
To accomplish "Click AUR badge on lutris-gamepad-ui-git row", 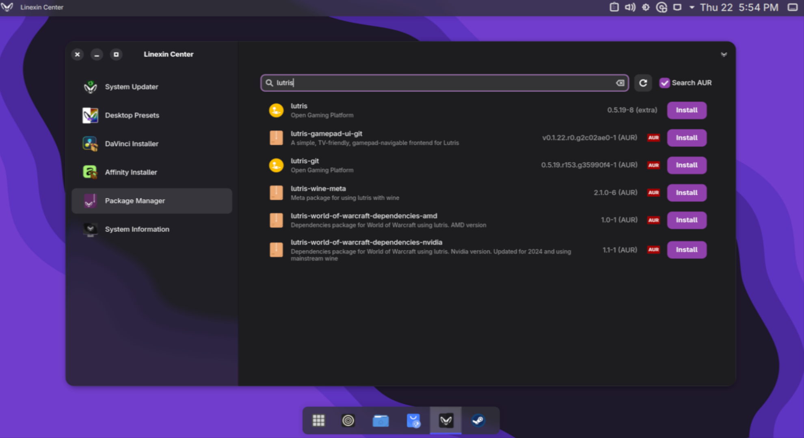I will coord(653,138).
